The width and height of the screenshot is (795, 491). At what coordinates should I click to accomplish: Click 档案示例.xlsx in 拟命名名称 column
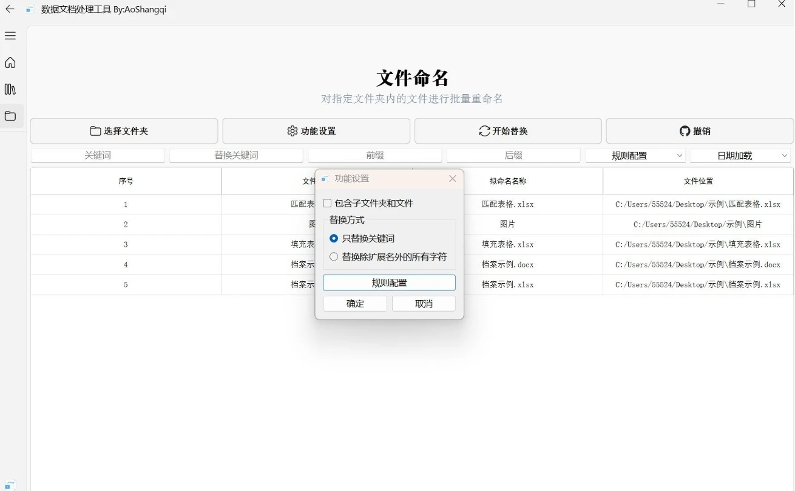(x=507, y=284)
